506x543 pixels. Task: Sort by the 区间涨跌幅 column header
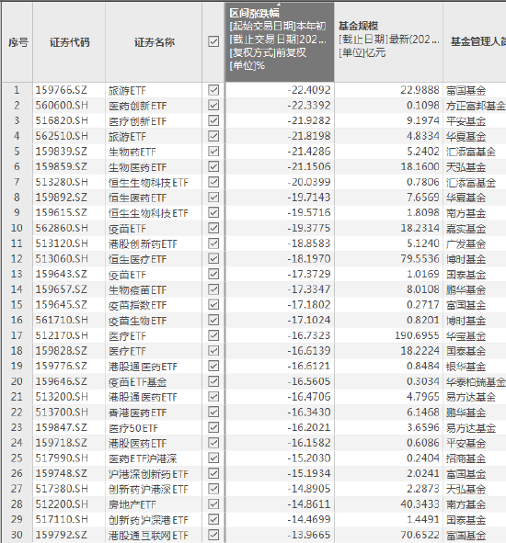tap(279, 42)
